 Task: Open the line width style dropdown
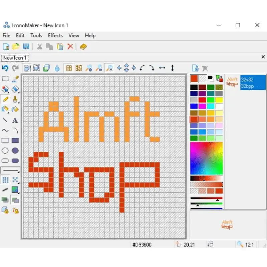(x=11, y=171)
